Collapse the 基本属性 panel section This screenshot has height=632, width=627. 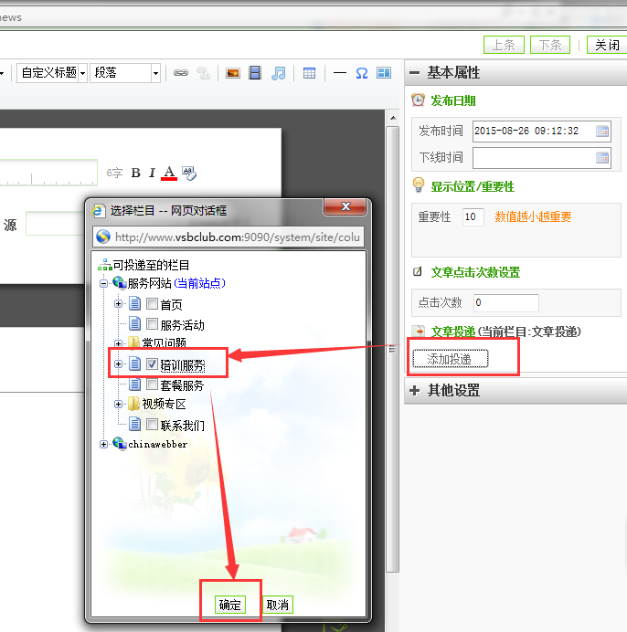[x=414, y=73]
